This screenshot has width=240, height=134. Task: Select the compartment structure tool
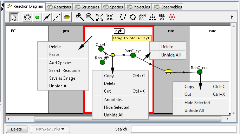click(27, 17)
